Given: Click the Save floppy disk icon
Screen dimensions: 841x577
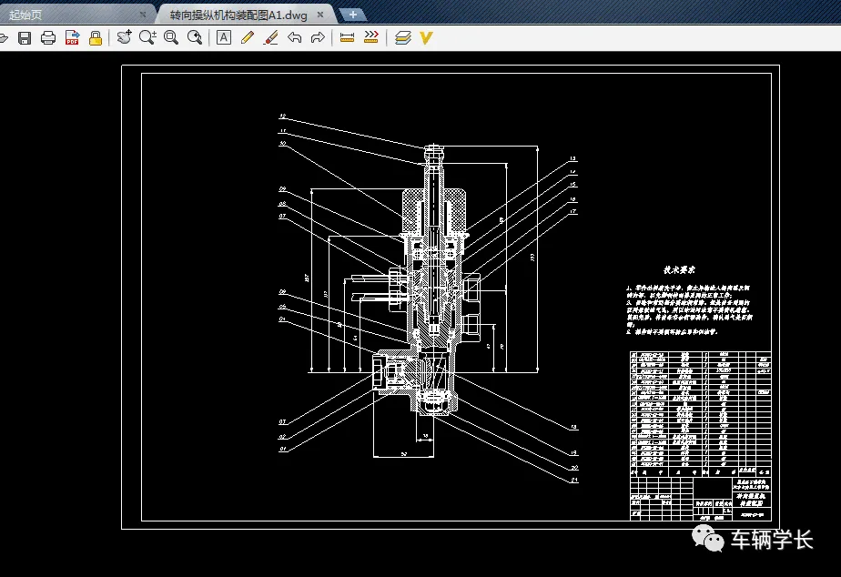Looking at the screenshot, I should [x=25, y=37].
